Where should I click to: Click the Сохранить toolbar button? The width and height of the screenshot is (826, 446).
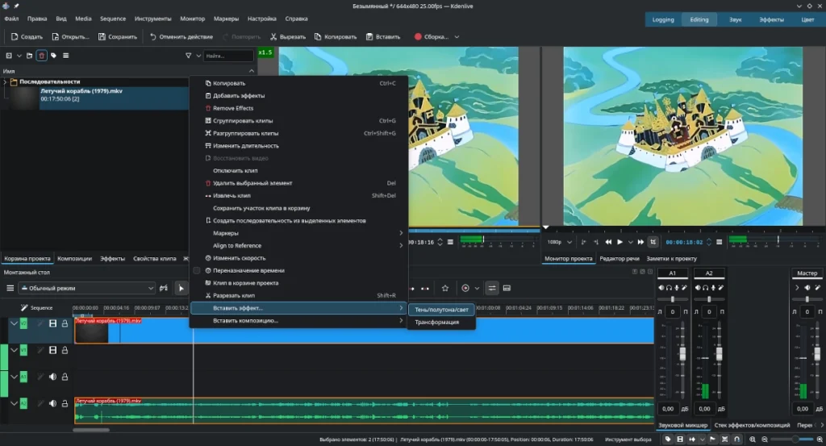118,37
